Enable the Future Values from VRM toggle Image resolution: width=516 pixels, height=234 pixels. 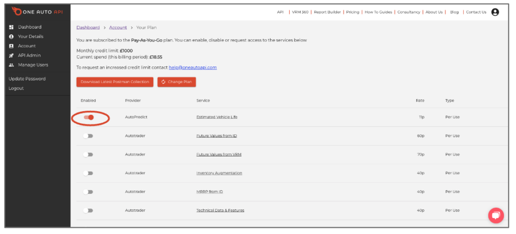tap(88, 154)
